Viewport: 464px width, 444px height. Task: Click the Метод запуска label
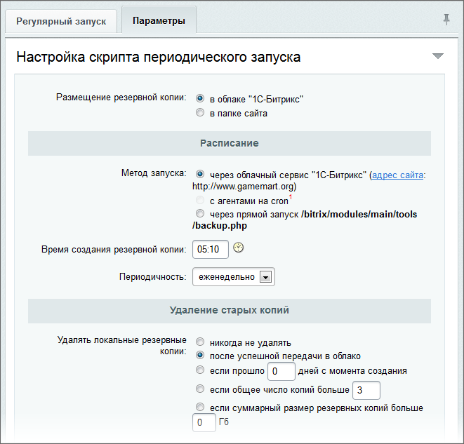pos(154,173)
